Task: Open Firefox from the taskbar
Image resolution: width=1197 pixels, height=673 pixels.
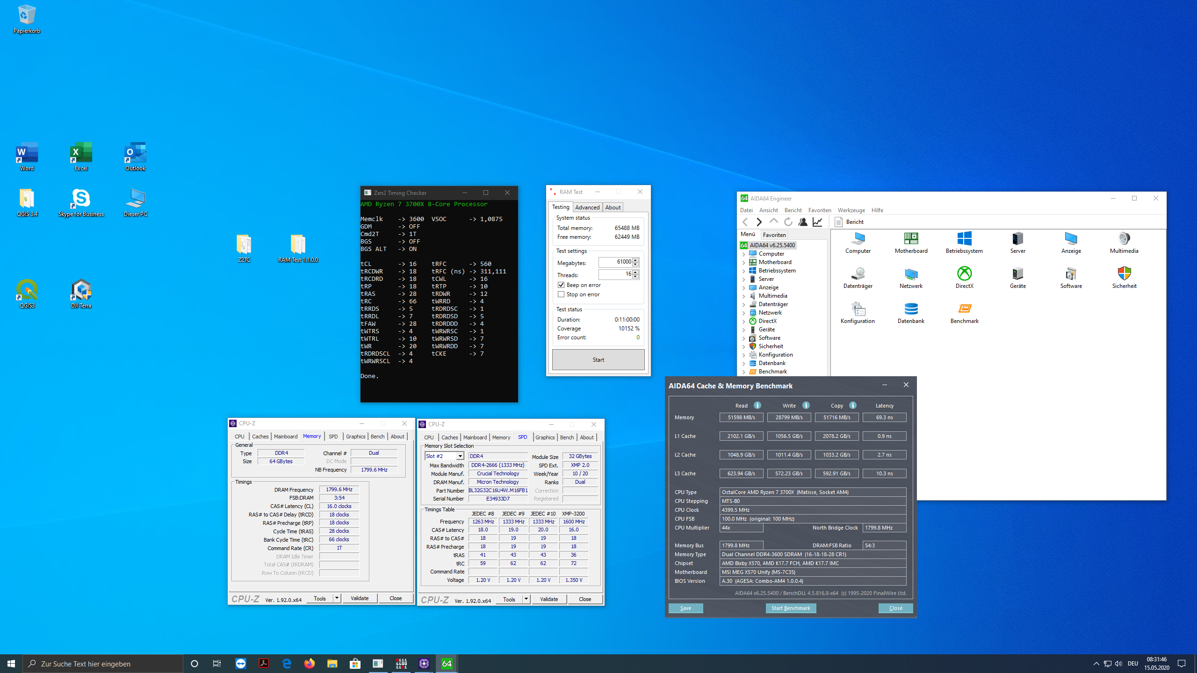Action: tap(310, 664)
